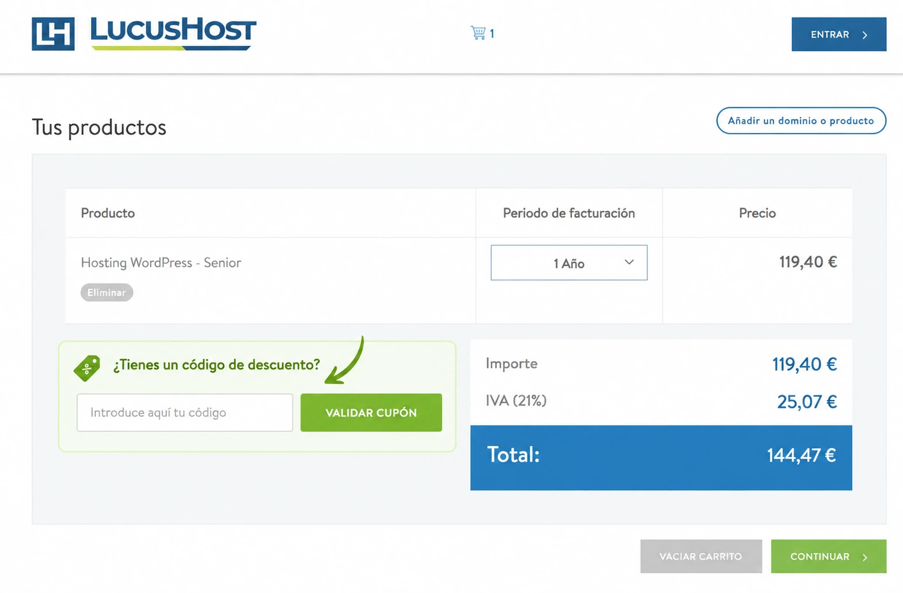Click the Hosting WordPress - Senior product name
Viewport: 903px width, 593px height.
click(x=161, y=263)
